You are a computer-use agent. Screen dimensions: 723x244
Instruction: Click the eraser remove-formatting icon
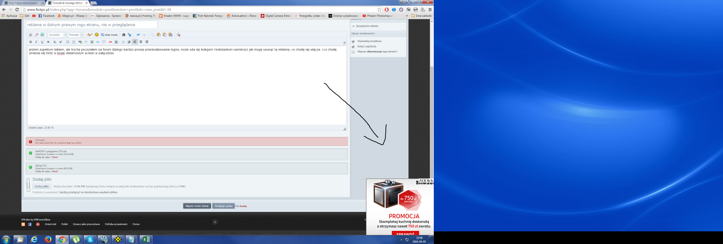[37, 34]
